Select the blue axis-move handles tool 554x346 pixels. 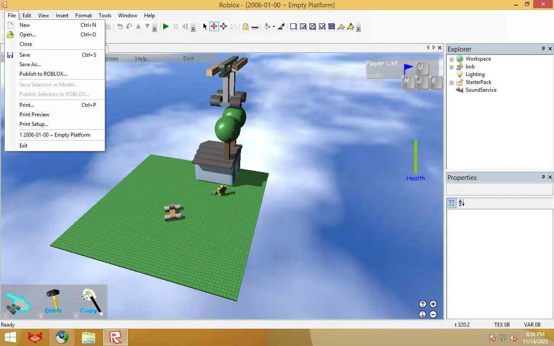224,27
